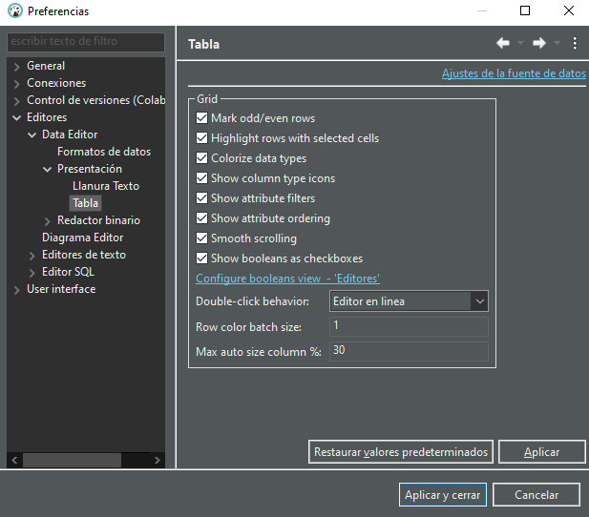
Task: Toggle Mark odd/even rows checkbox
Action: pyautogui.click(x=201, y=118)
